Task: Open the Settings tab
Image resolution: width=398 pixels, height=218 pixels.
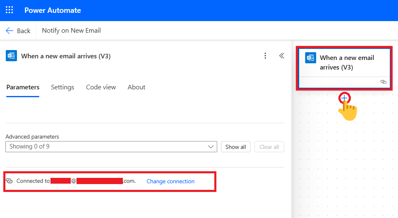Action: pos(62,87)
